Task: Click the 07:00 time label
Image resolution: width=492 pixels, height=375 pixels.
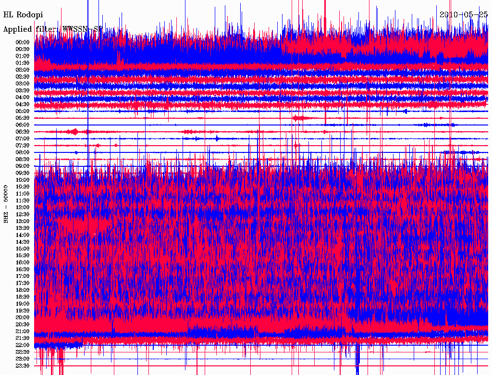Action: point(23,138)
